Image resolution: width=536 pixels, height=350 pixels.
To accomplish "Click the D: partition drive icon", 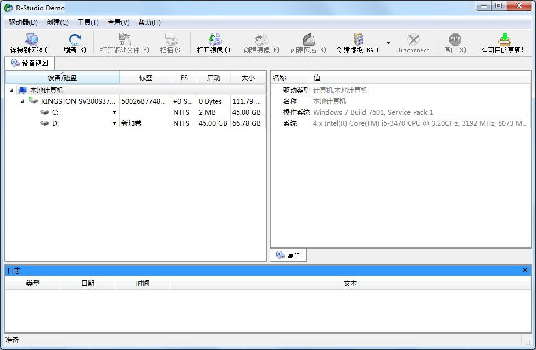I will pos(44,123).
